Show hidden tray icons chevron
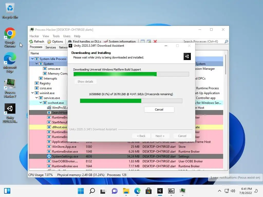263x197 pixels. point(219,191)
